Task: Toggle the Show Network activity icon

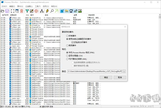Action: click(x=71, y=11)
